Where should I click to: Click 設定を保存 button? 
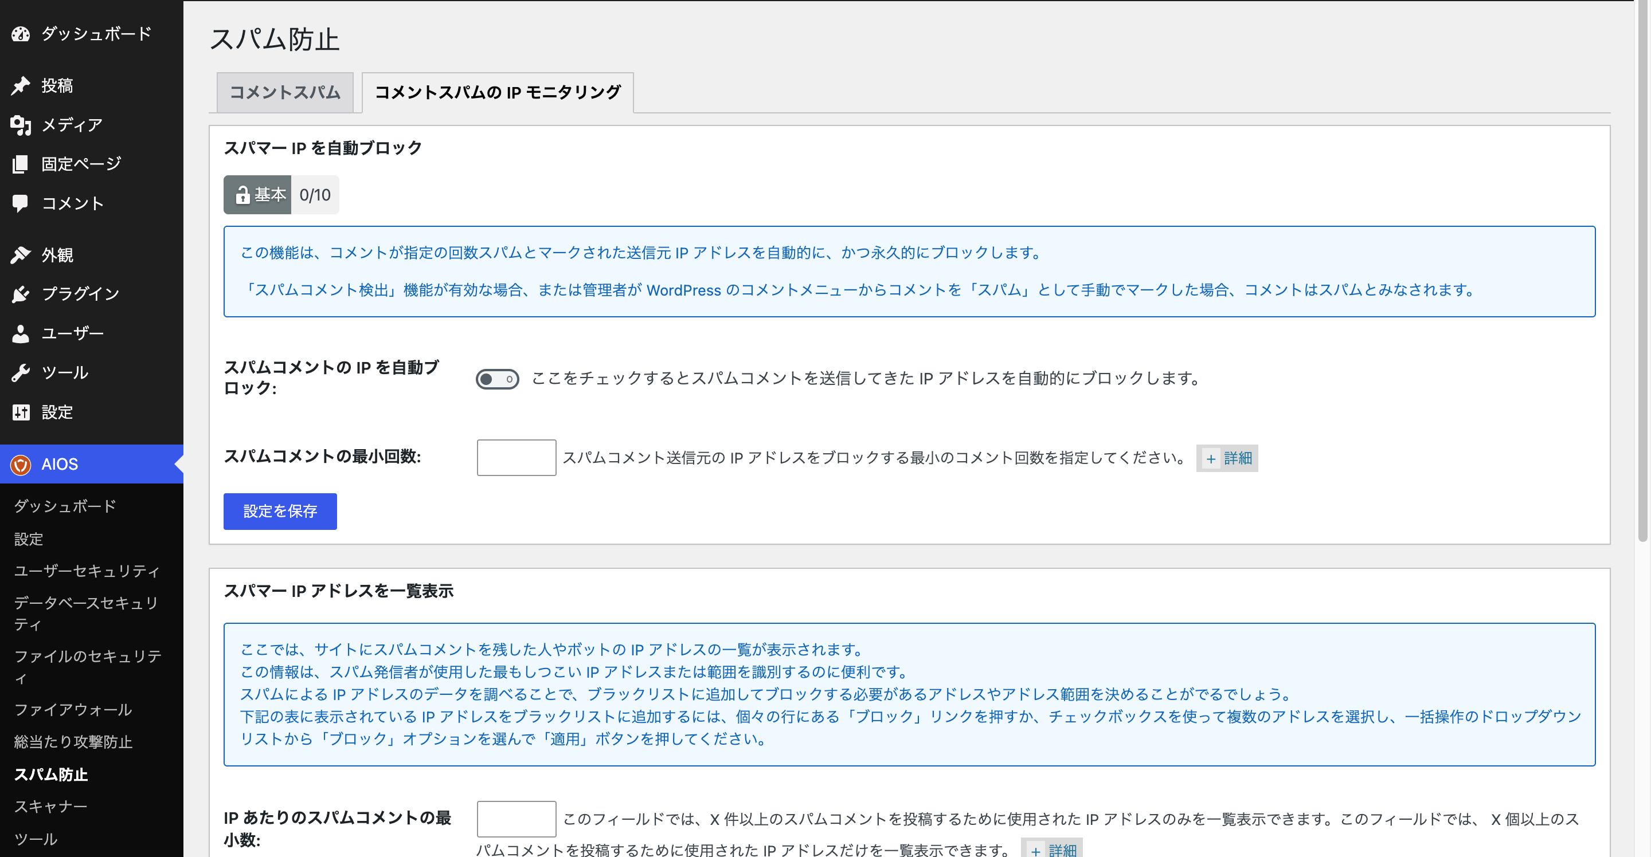[280, 511]
